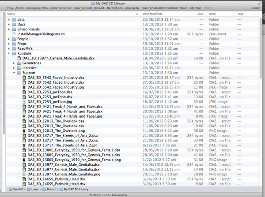
Task: Click the Props folder icon
Action: [14, 44]
